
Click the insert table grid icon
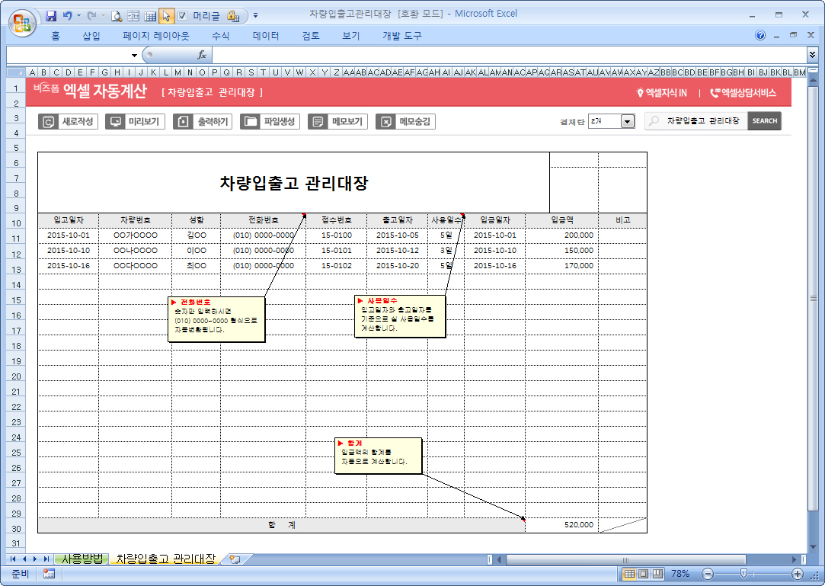point(150,16)
